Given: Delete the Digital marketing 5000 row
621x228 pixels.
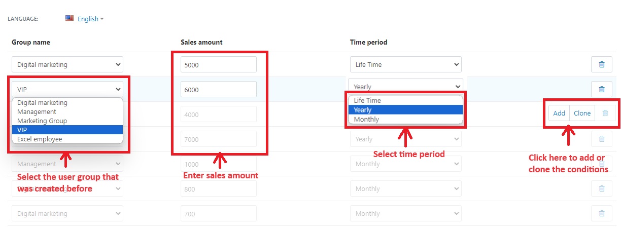Looking at the screenshot, I should click(x=602, y=64).
